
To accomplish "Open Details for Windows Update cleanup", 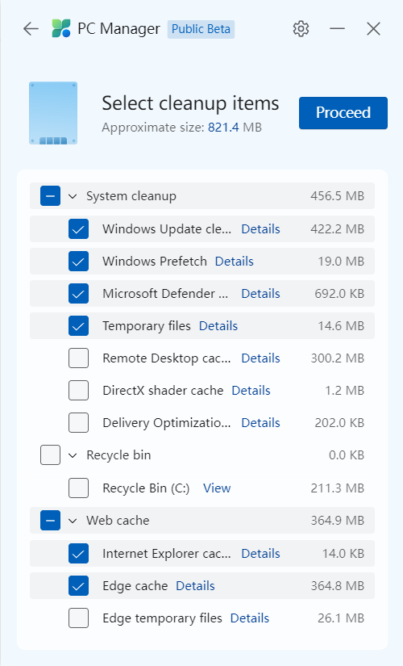I will pos(260,229).
